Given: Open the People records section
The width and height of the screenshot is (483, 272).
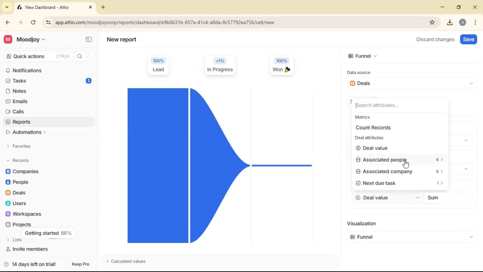Looking at the screenshot, I should pyautogui.click(x=20, y=182).
